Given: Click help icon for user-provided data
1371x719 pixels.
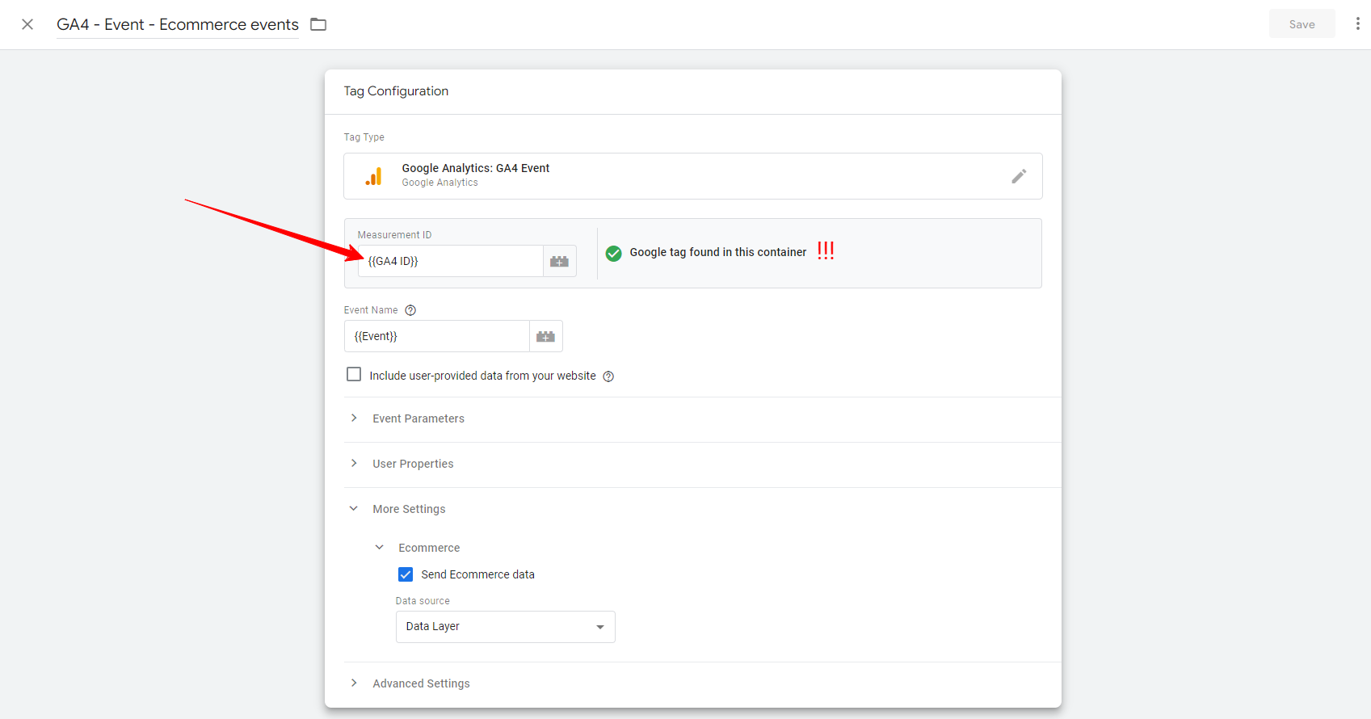Looking at the screenshot, I should (608, 376).
